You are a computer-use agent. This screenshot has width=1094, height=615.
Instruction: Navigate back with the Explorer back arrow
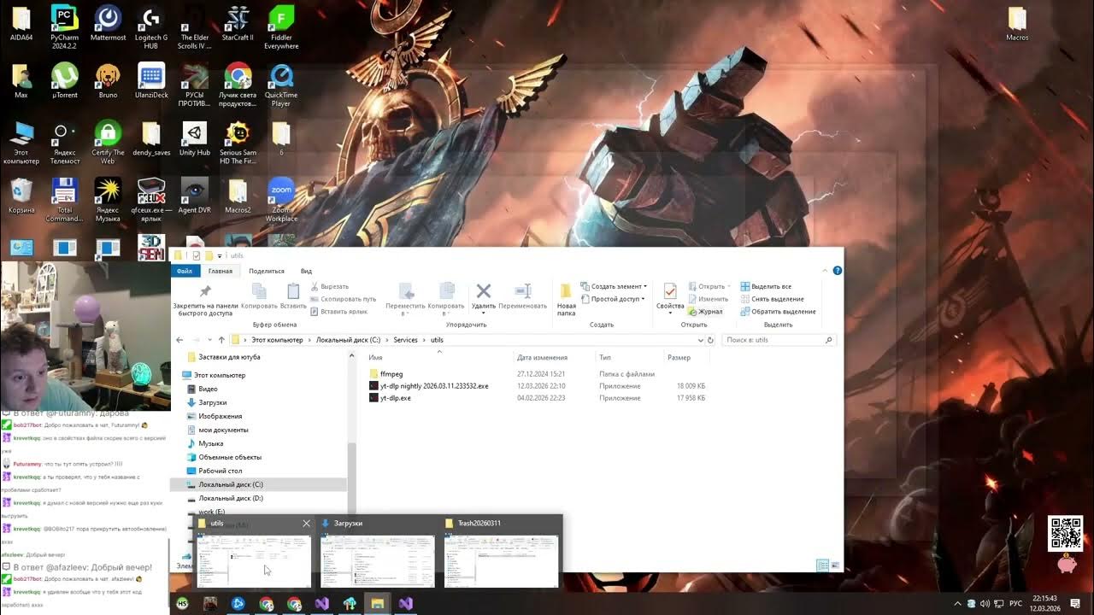click(x=179, y=340)
